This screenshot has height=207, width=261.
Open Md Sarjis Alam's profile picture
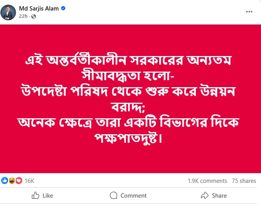8,12
